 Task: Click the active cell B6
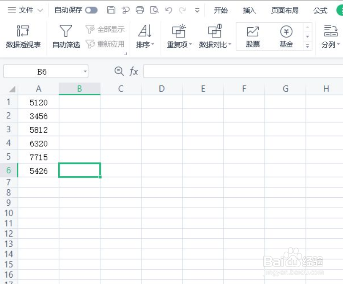pos(80,170)
